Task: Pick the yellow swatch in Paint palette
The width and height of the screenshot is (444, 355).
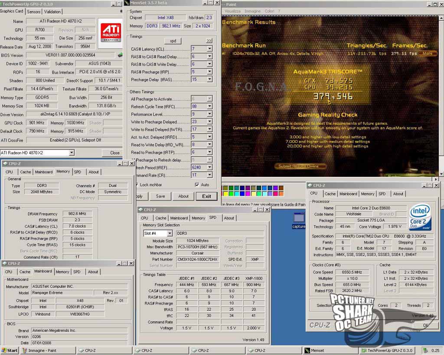Action: click(x=225, y=194)
